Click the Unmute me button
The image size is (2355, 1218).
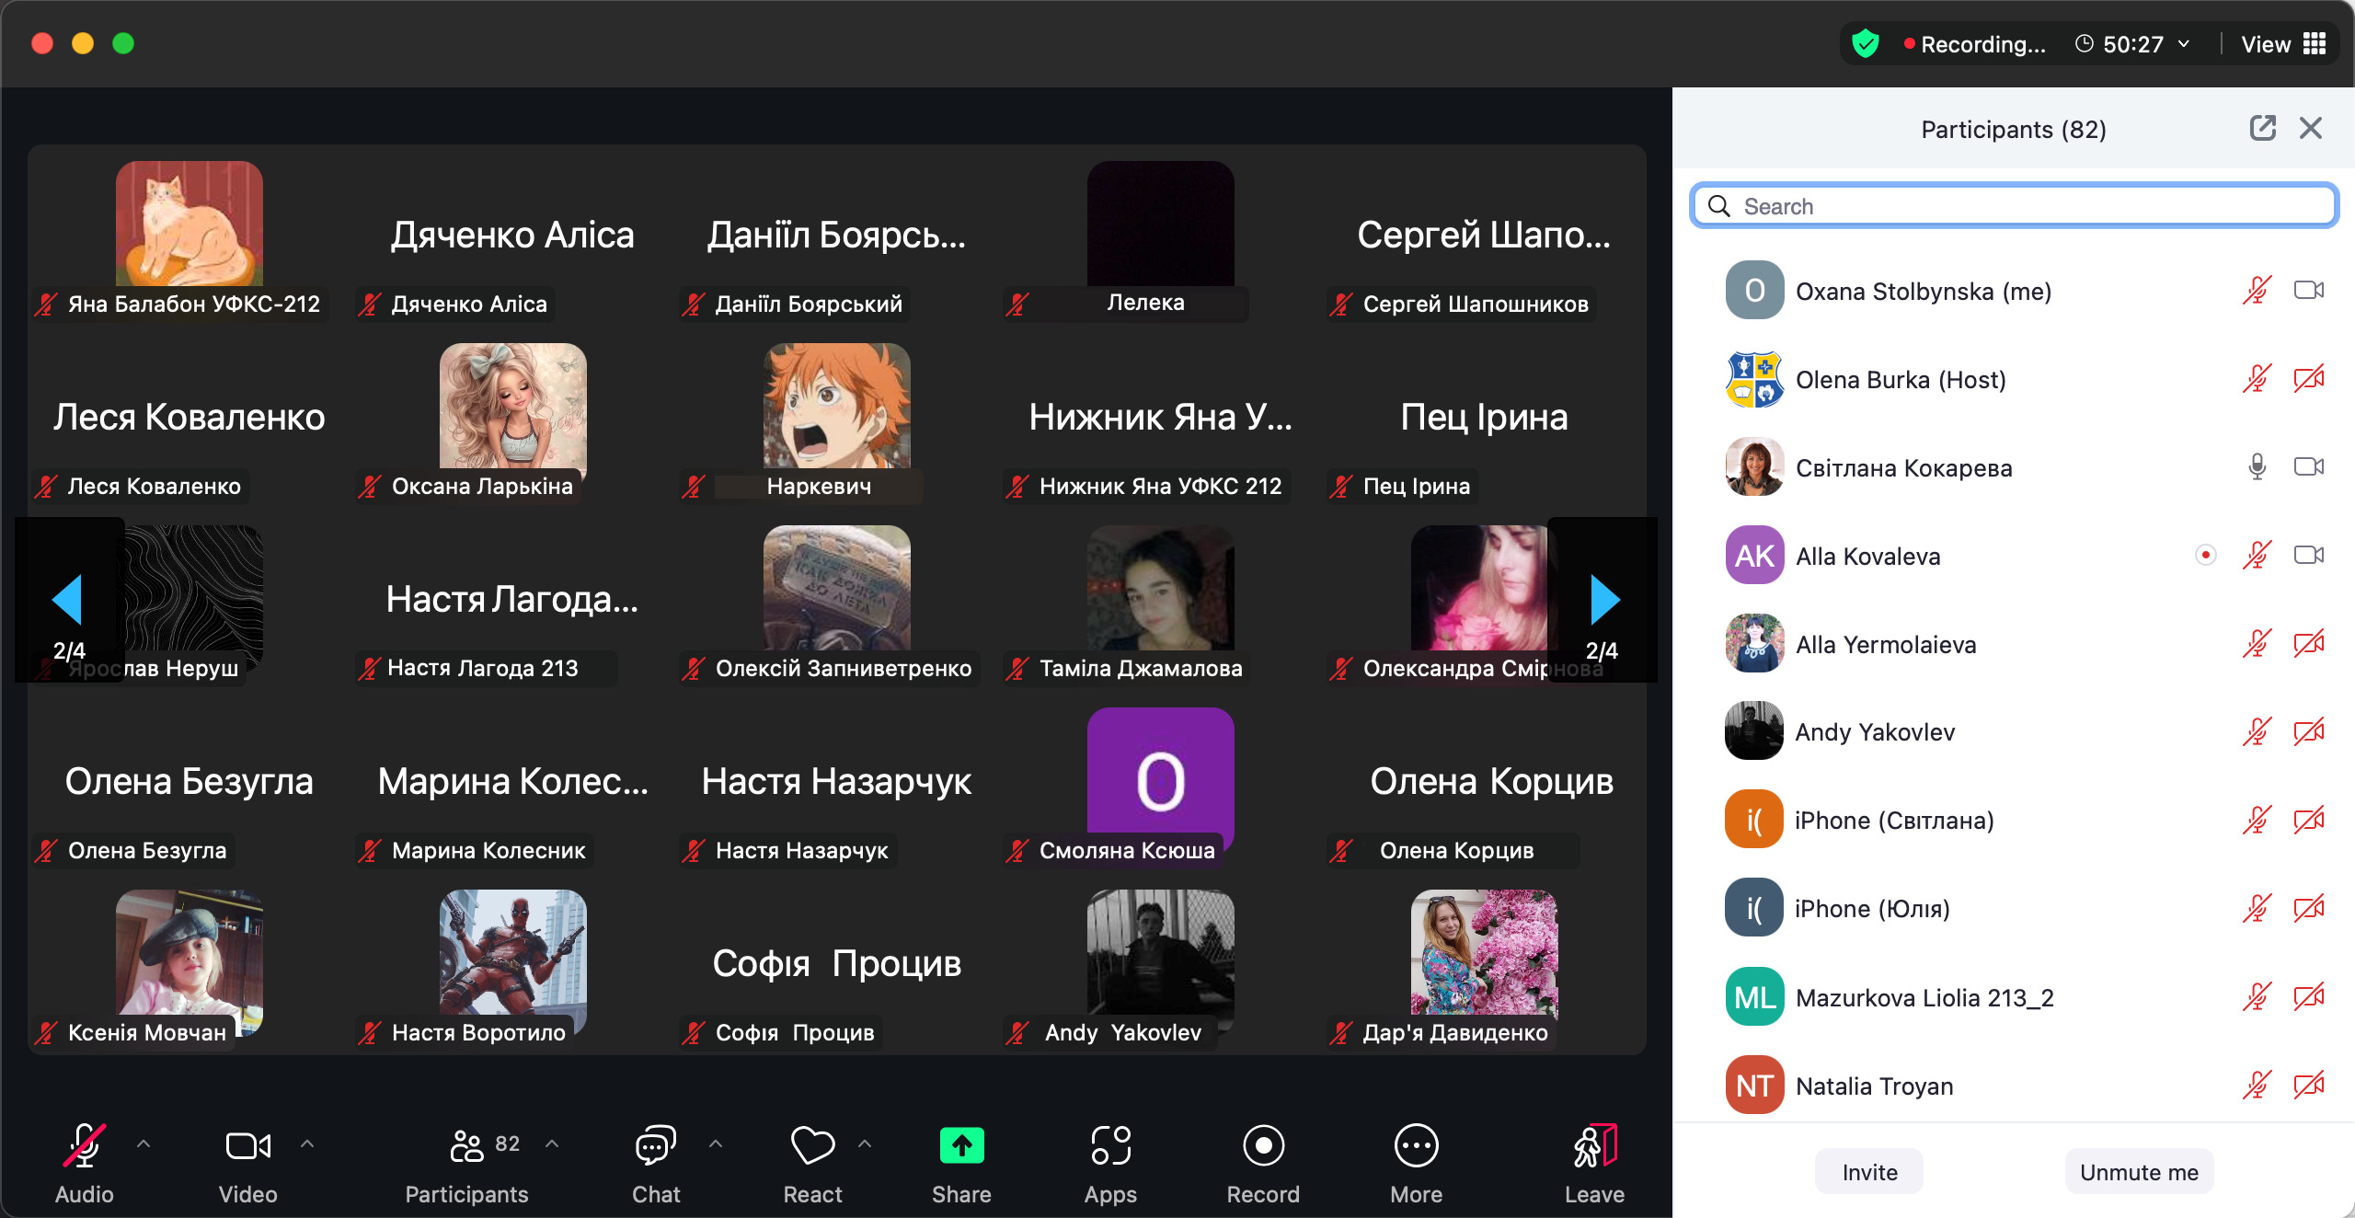pos(2138,1172)
